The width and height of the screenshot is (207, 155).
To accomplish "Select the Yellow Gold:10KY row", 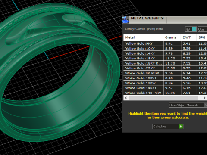I will (x=165, y=49).
